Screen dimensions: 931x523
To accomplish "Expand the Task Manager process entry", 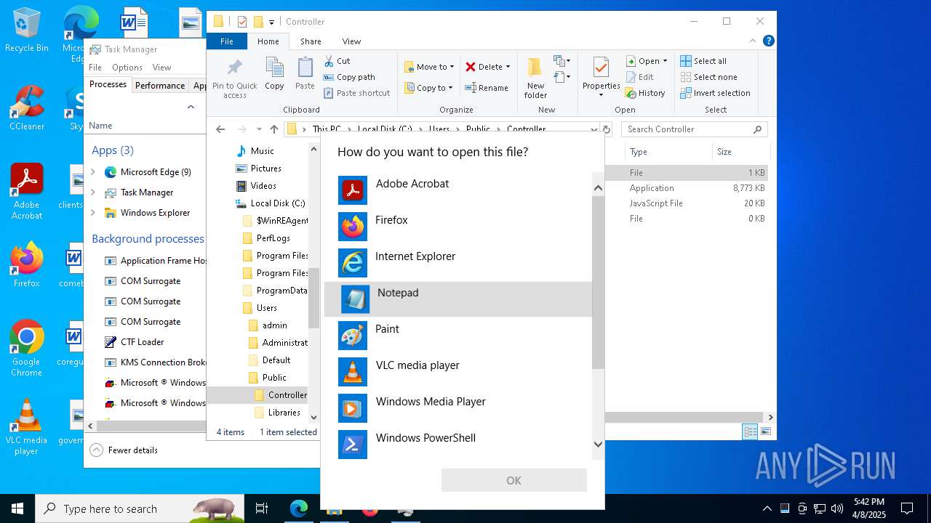I will tap(92, 192).
